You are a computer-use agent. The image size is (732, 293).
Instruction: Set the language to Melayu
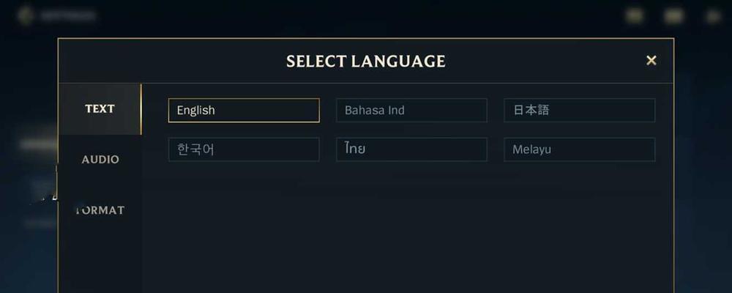coord(579,149)
